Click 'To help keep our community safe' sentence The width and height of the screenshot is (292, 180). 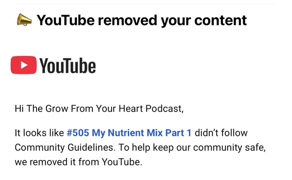192,147
